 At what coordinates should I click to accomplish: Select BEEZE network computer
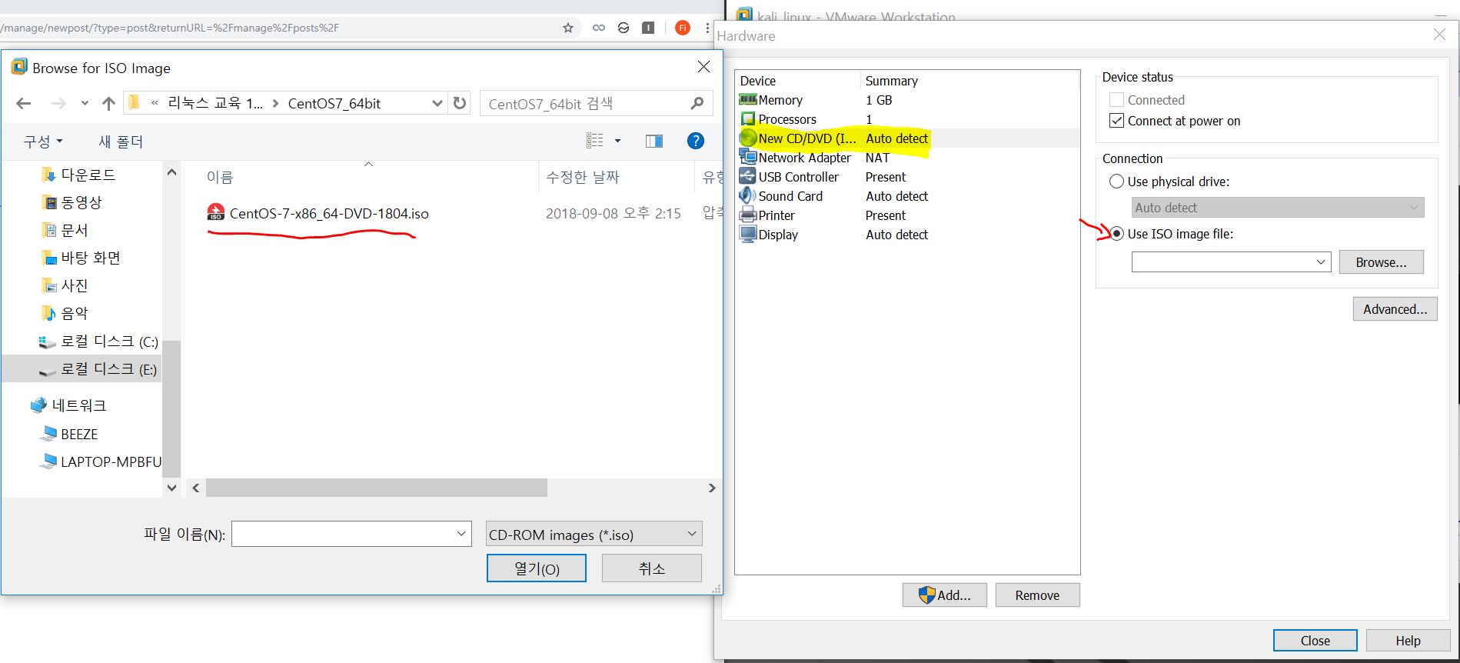(x=69, y=434)
